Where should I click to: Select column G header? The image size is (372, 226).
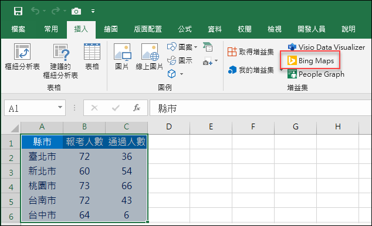(295, 127)
